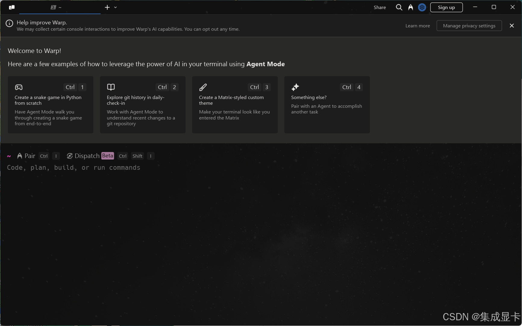Click the pink tilde prompt indicator

[9, 156]
